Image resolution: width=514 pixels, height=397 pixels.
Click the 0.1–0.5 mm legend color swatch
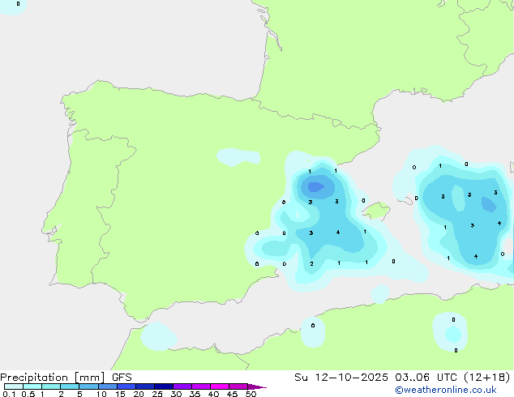[14, 386]
